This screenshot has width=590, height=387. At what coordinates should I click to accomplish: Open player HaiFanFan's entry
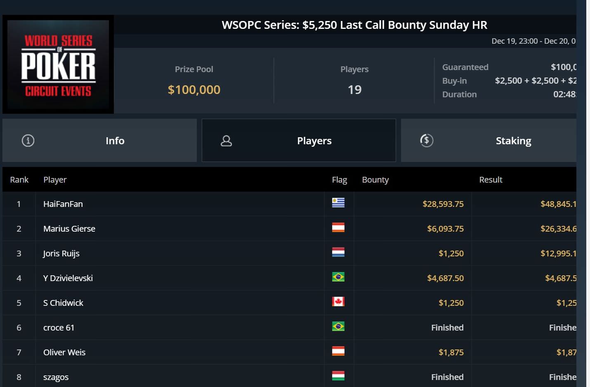[x=63, y=204]
